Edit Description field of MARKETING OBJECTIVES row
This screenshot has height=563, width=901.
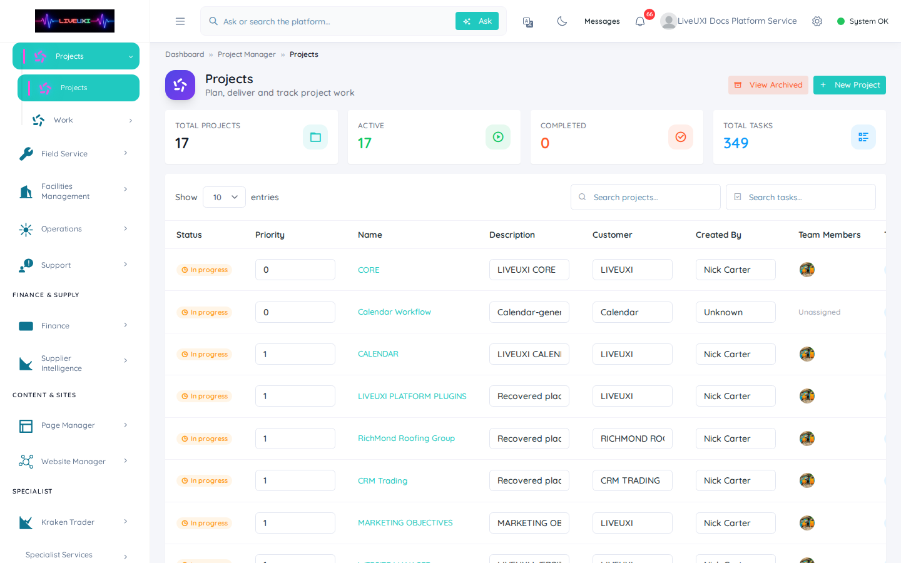pos(529,523)
